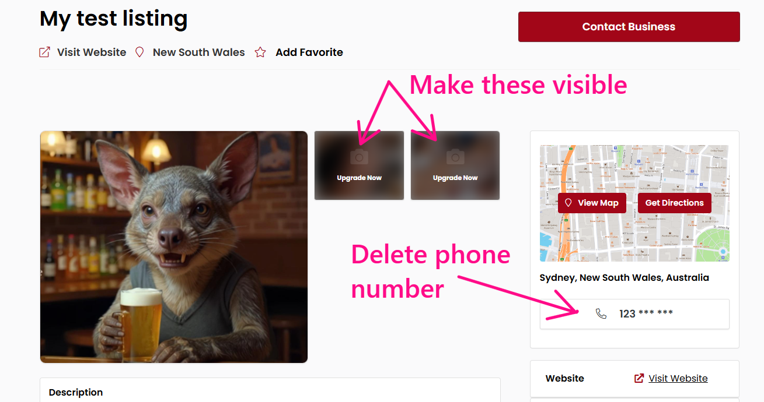Open the main possum with beer photo
Image resolution: width=764 pixels, height=402 pixels.
pyautogui.click(x=174, y=247)
